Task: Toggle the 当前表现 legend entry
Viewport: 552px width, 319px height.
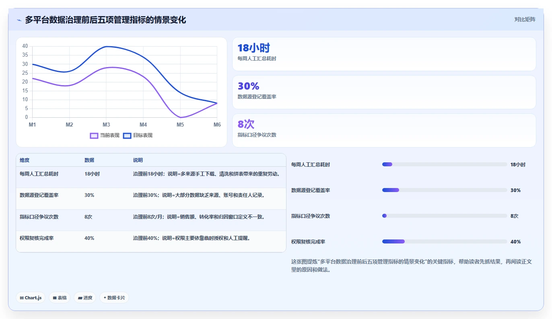Action: (105, 135)
